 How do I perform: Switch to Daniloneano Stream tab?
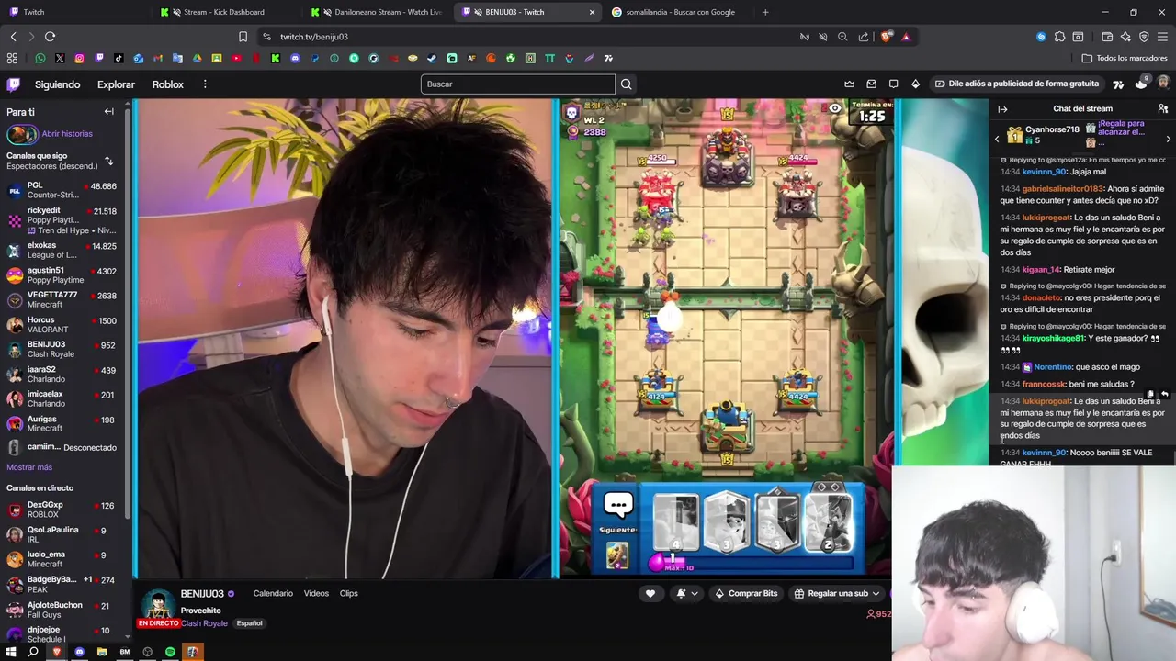coord(378,12)
